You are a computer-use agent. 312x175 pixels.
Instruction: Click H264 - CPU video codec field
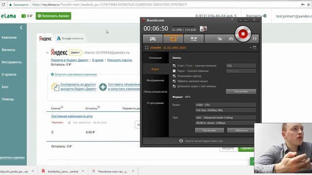pyautogui.click(x=225, y=105)
